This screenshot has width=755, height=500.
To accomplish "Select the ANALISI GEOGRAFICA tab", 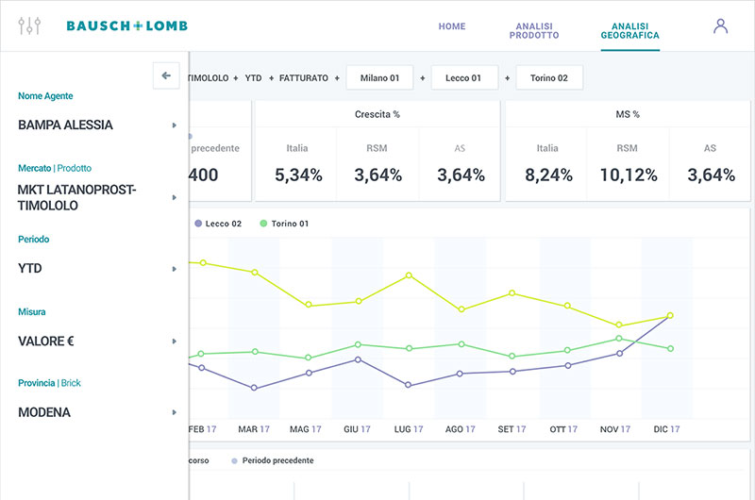I will point(629,31).
